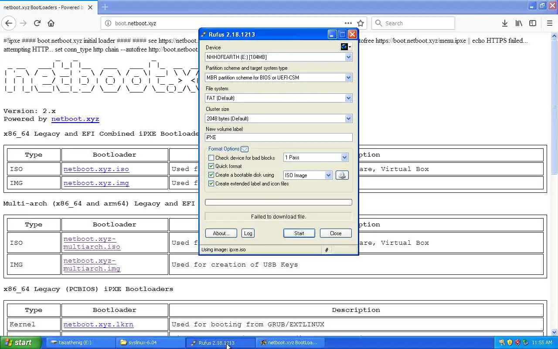Click the yellow shield tray icon
558x349 pixels.
coord(510,342)
